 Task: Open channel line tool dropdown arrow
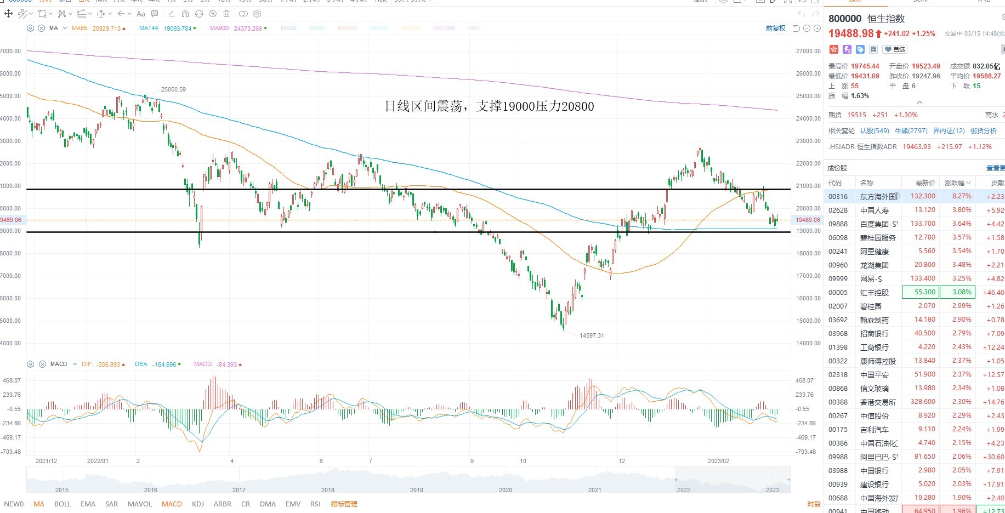(x=90, y=14)
